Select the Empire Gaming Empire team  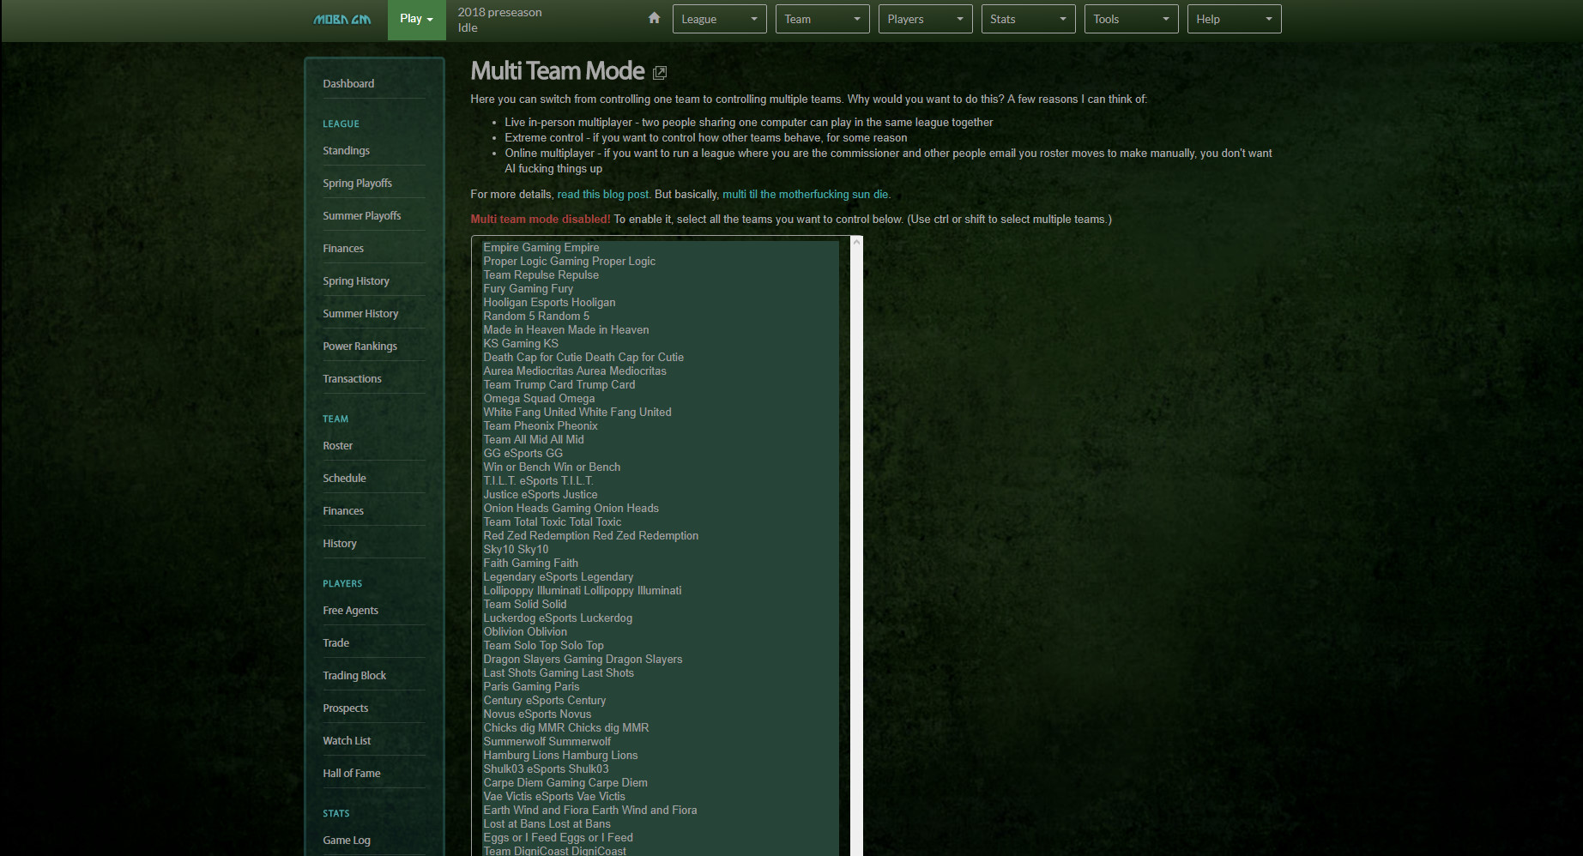tap(541, 247)
